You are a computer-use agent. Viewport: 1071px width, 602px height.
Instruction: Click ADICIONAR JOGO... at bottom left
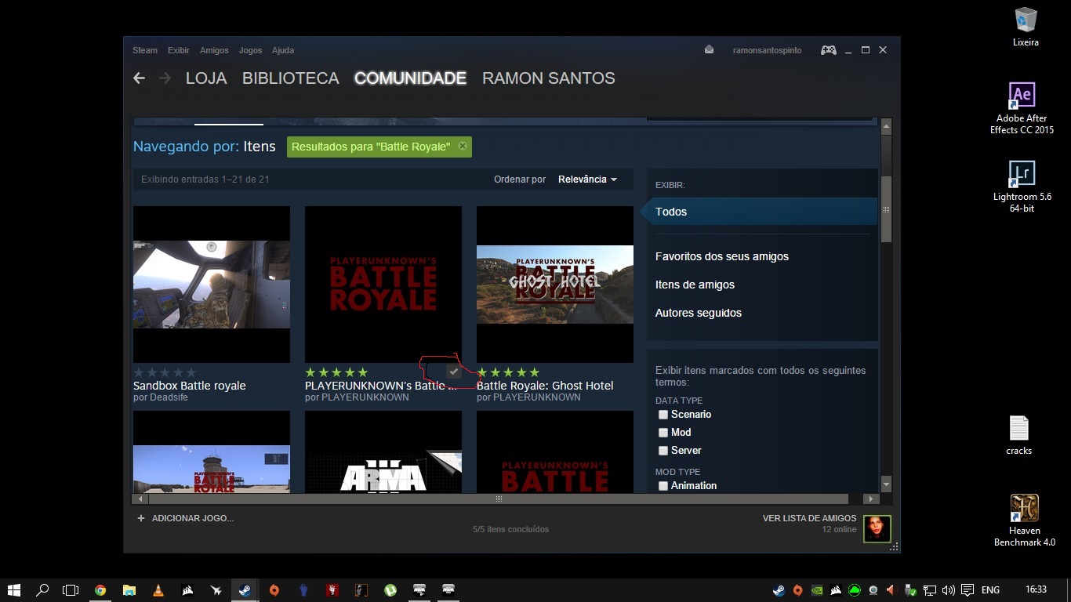[193, 518]
